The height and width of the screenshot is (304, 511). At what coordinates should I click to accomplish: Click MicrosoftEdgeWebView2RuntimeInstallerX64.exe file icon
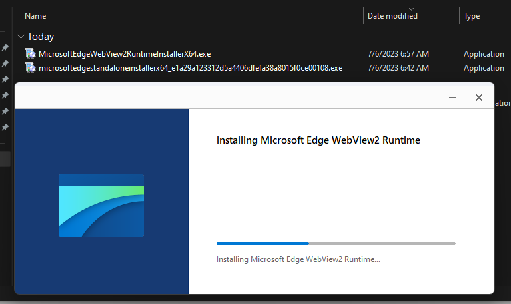pyautogui.click(x=30, y=53)
